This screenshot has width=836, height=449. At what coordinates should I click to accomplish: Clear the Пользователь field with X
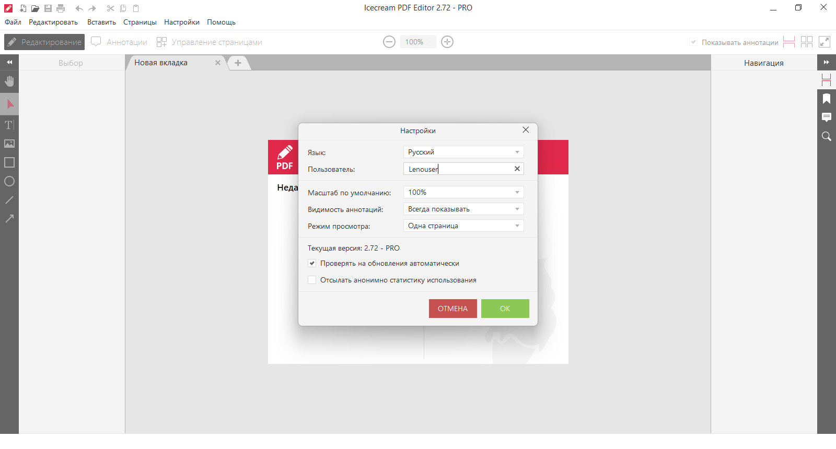517,169
